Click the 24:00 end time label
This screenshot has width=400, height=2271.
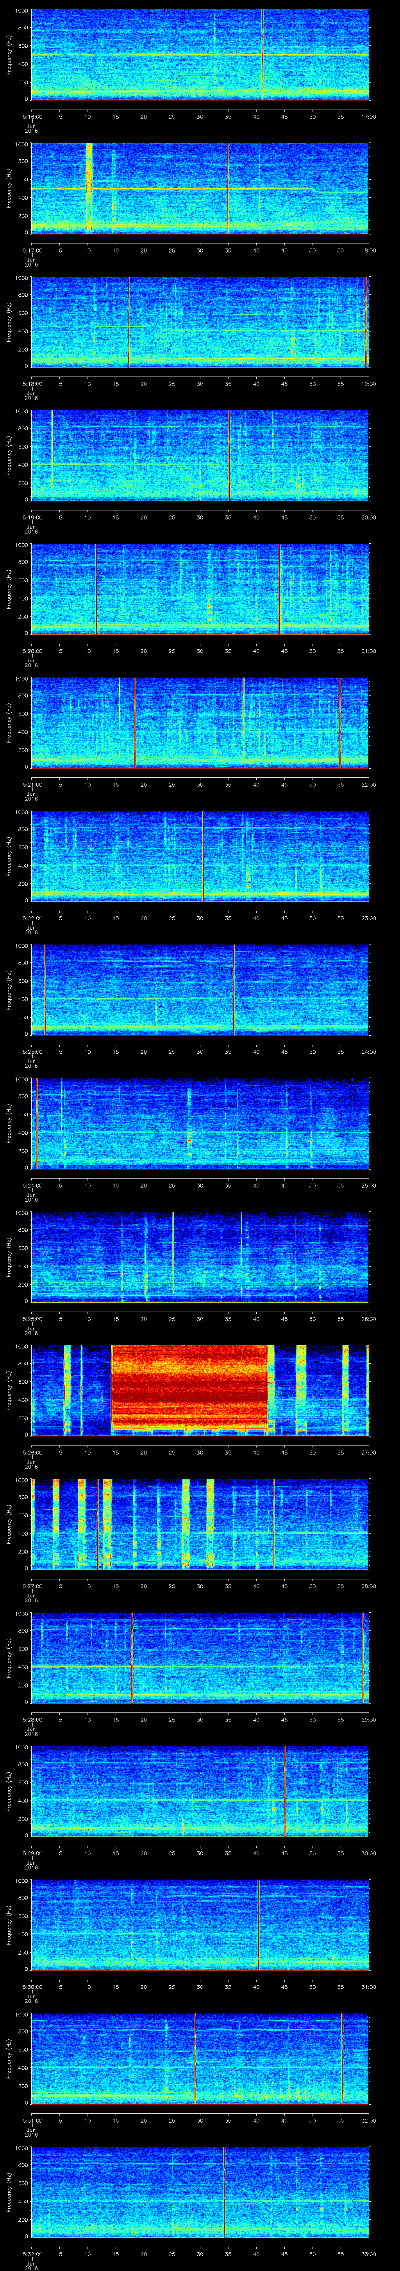pos(368,1052)
